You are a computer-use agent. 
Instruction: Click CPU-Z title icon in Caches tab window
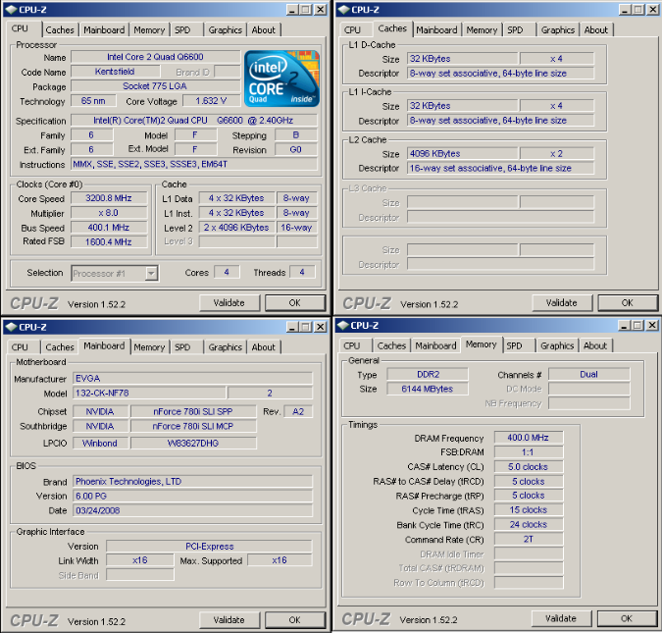coord(343,9)
